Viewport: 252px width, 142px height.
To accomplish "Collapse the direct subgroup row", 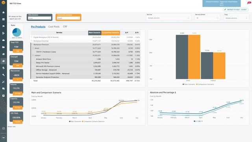I will tap(33, 48).
